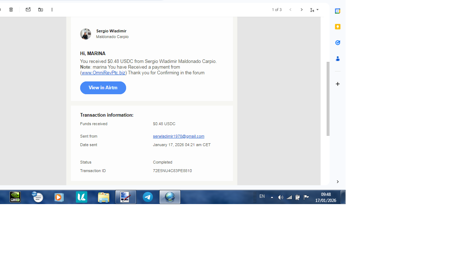The width and height of the screenshot is (456, 256).
Task: Open the input tools dropdown
Action: point(314,10)
